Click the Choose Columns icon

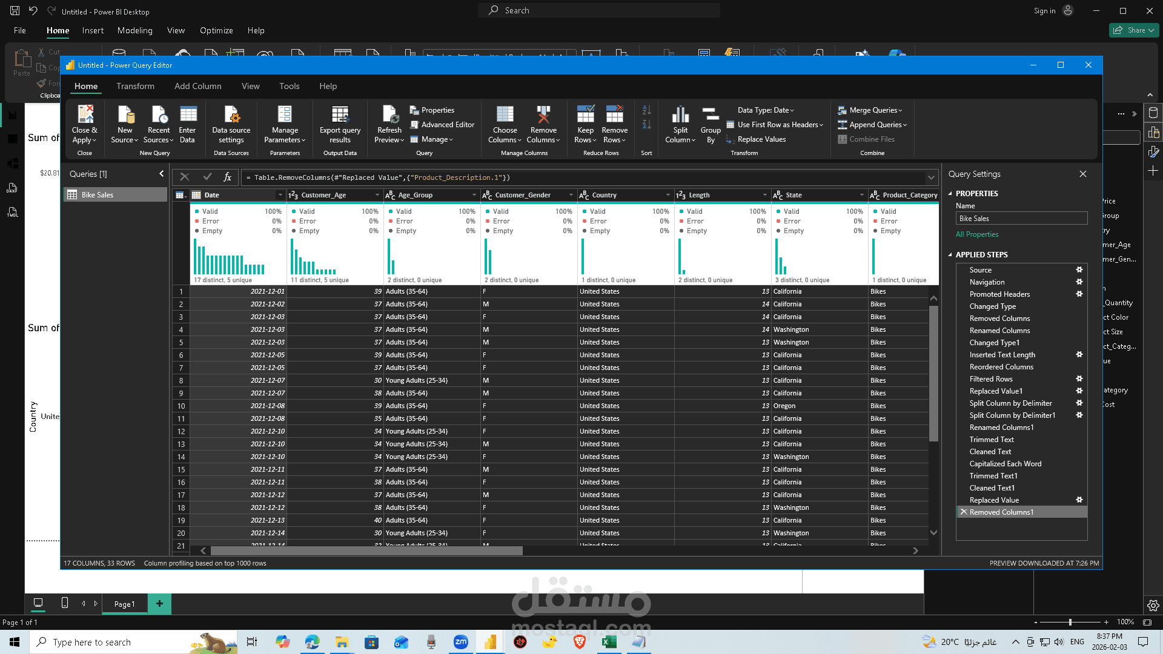click(505, 114)
